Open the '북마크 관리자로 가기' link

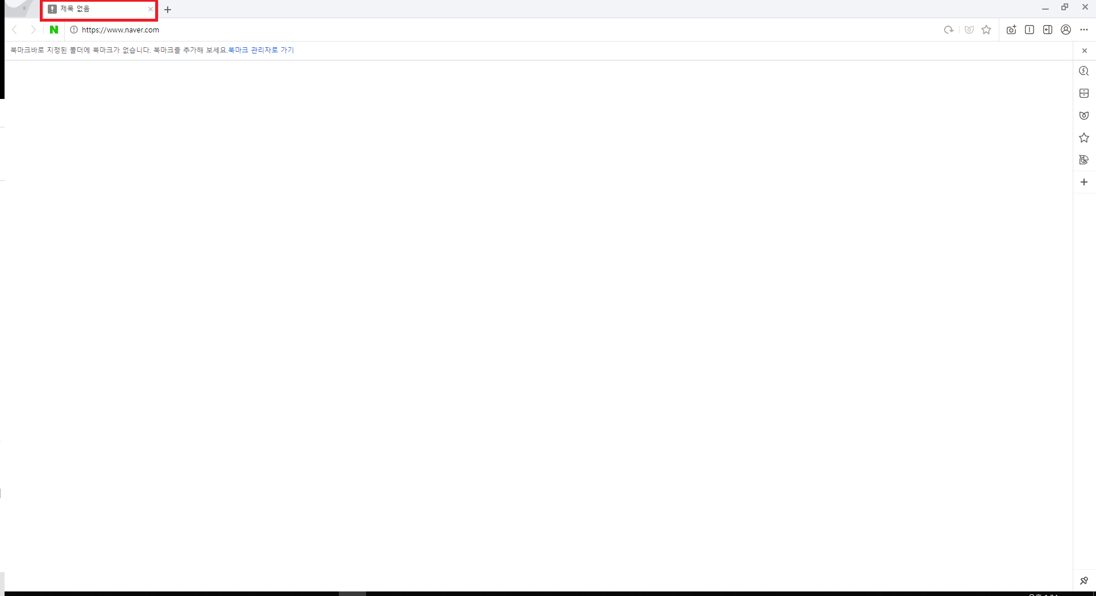click(x=261, y=50)
